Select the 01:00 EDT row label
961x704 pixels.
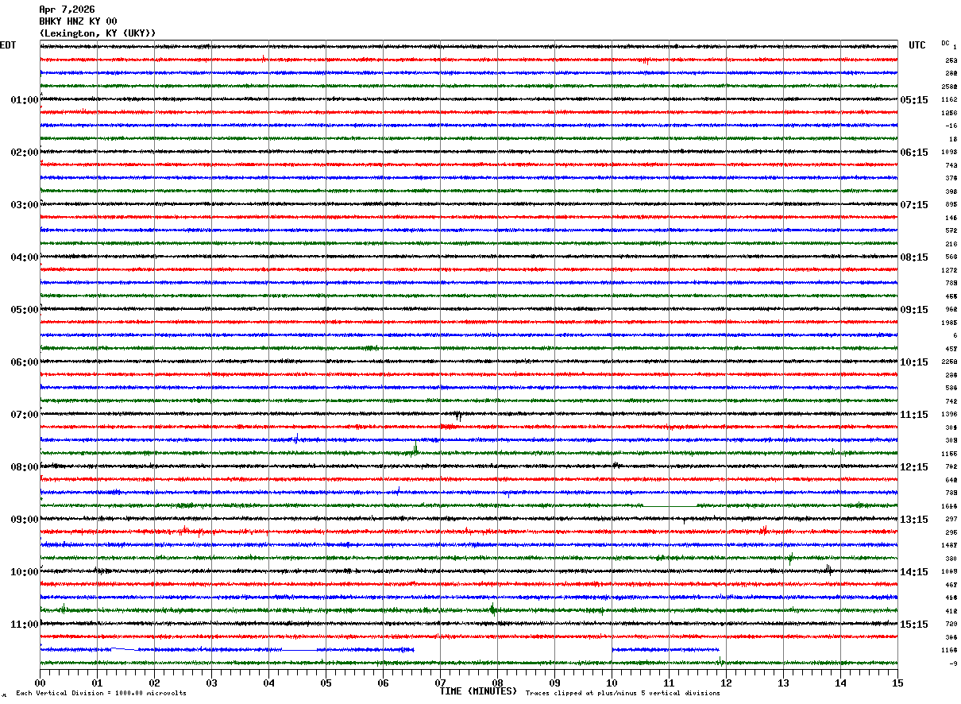click(25, 100)
